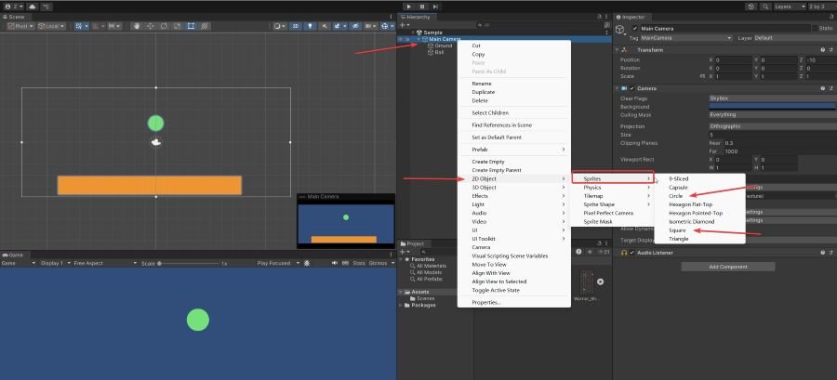Click the Hierarchy create plus button
The height and width of the screenshot is (380, 837).
click(405, 25)
